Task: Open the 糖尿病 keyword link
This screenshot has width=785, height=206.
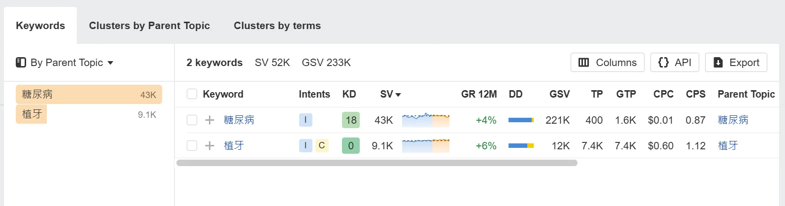Action: click(239, 120)
